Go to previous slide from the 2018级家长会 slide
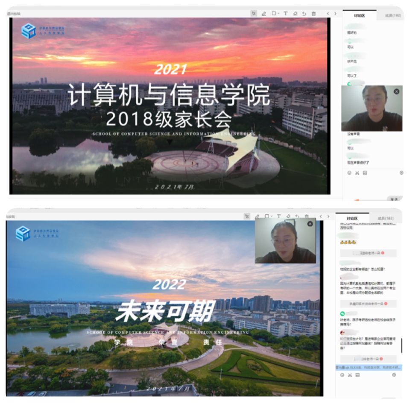This screenshot has width=410, height=410. click(328, 14)
